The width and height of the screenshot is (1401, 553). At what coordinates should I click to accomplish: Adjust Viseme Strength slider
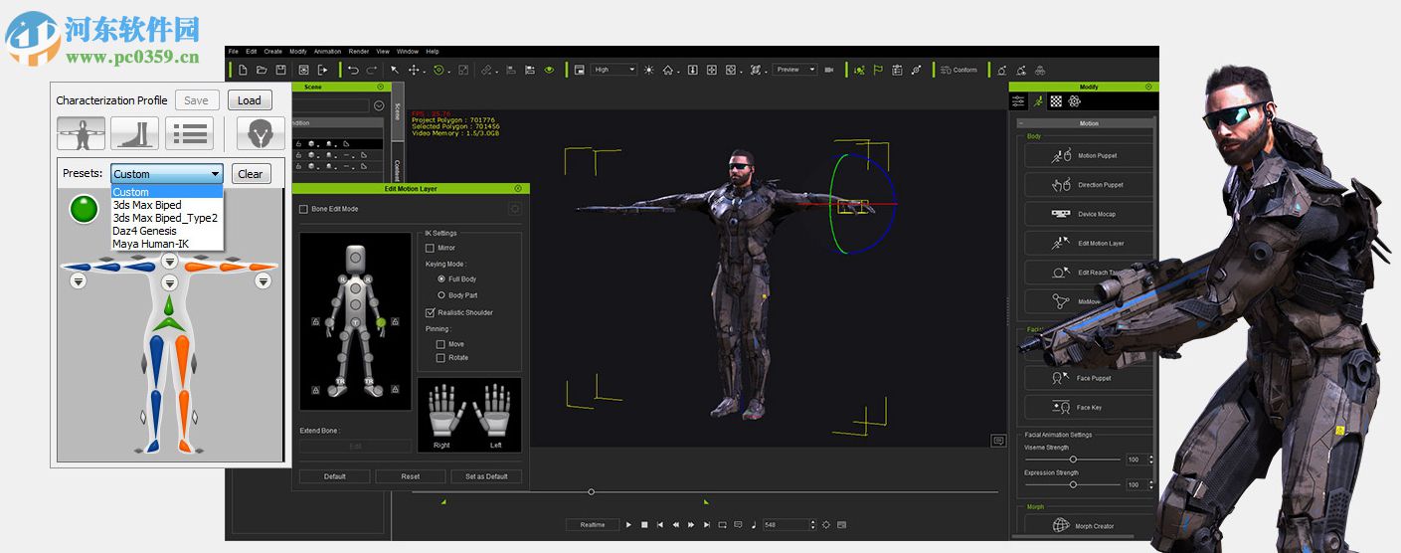[x=1072, y=460]
